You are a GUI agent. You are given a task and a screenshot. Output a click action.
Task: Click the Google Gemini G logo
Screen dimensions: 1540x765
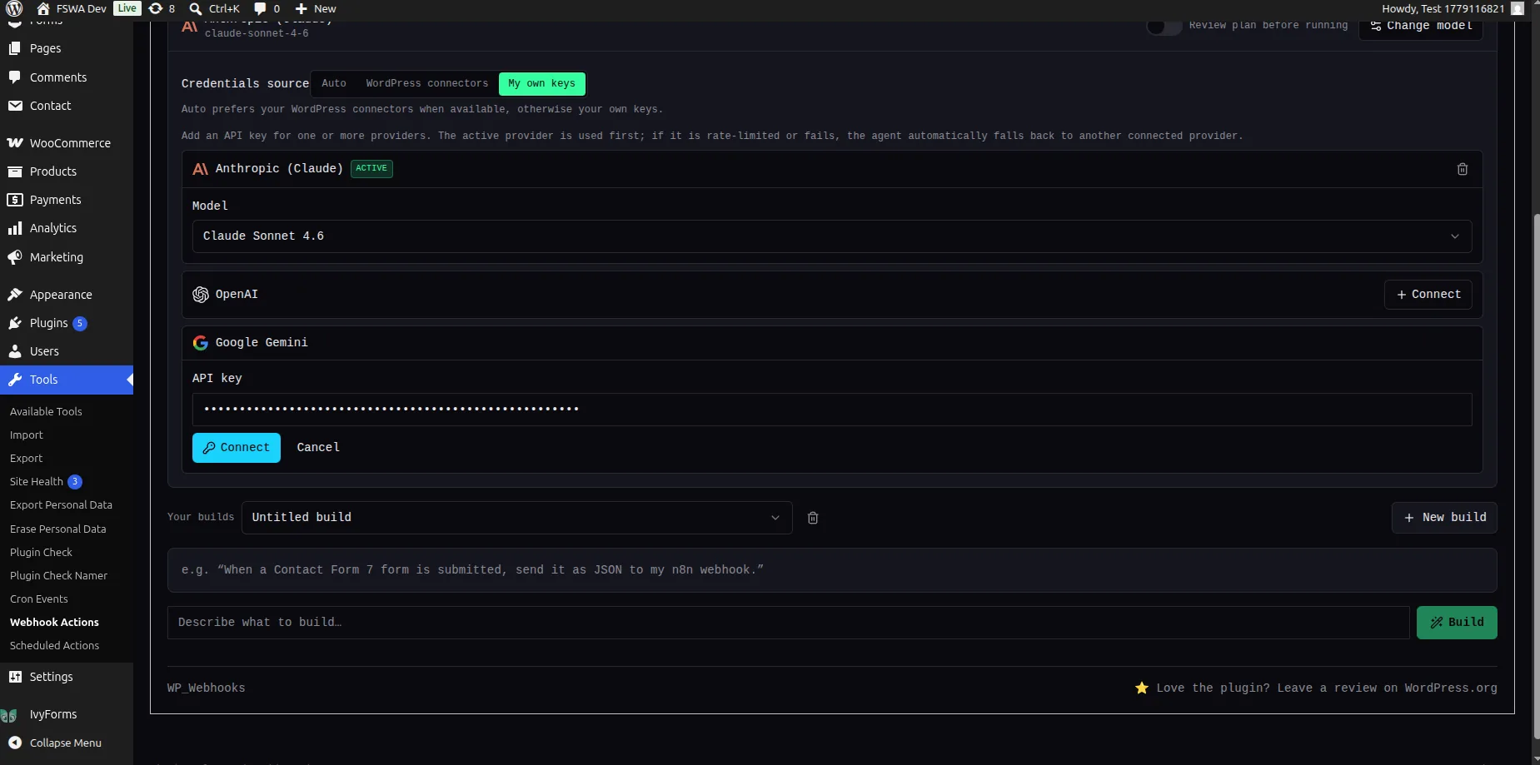click(x=201, y=343)
